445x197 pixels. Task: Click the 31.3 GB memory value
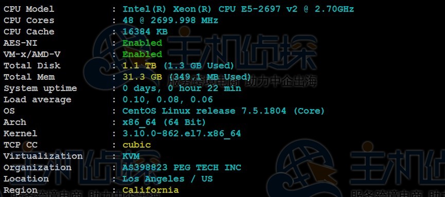coord(142,77)
